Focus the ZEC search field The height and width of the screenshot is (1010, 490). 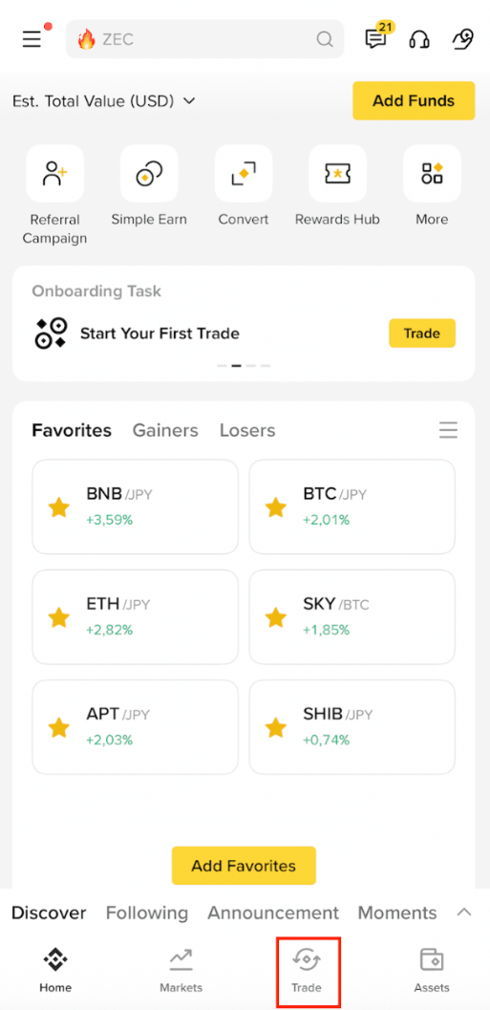(x=204, y=39)
